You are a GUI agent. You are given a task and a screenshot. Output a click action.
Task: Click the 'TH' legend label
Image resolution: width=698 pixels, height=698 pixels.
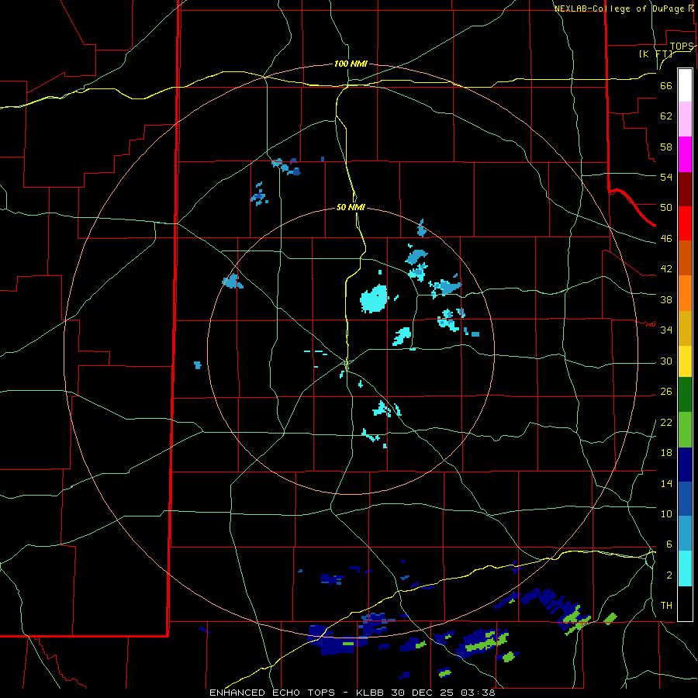(x=666, y=605)
